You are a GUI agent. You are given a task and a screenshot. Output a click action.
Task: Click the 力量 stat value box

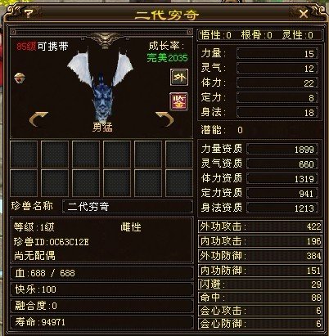(277, 53)
